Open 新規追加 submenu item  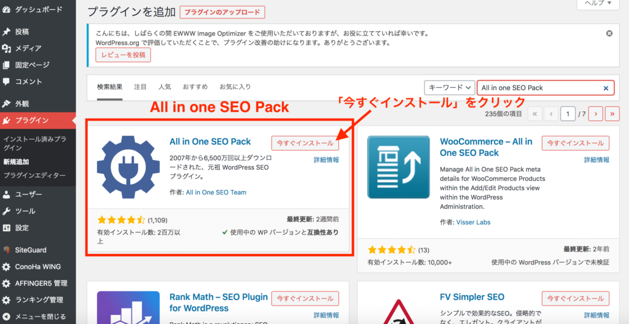click(x=16, y=162)
